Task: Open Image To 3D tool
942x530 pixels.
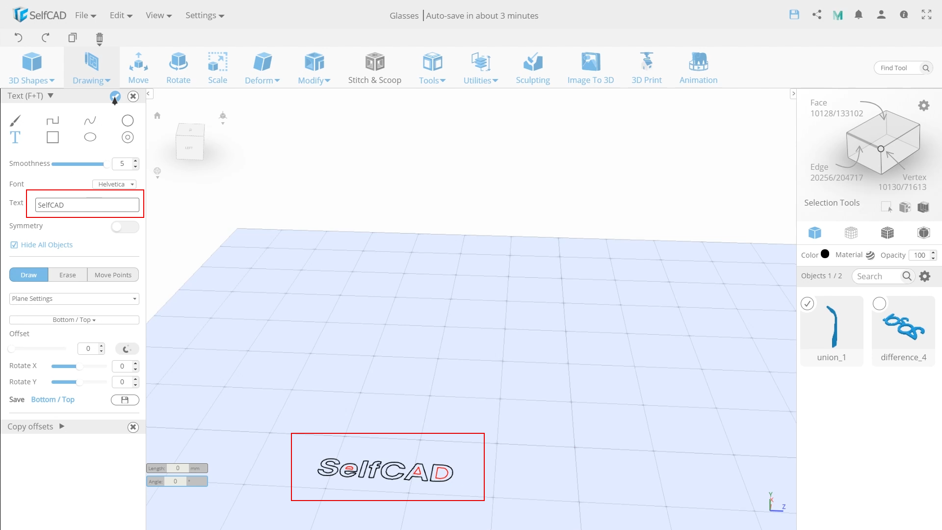Action: coord(591,68)
